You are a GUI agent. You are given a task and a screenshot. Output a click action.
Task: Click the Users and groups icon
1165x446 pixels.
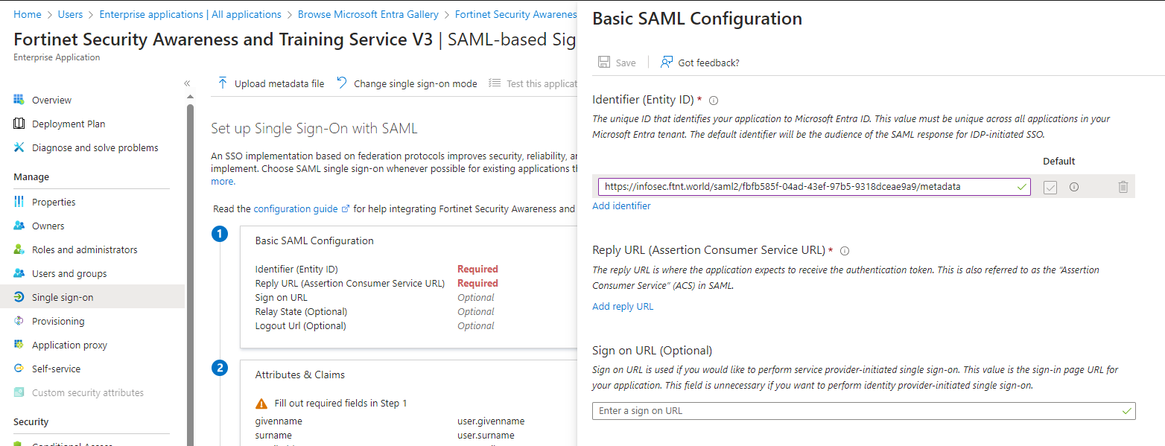coord(19,273)
